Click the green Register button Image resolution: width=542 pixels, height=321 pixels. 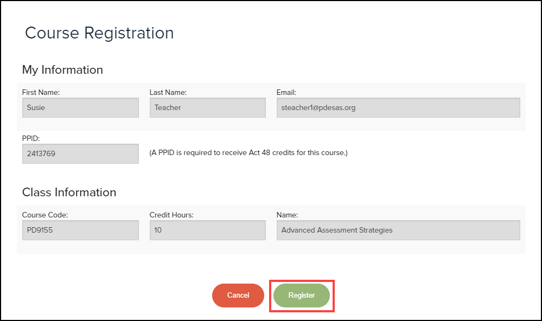(301, 296)
